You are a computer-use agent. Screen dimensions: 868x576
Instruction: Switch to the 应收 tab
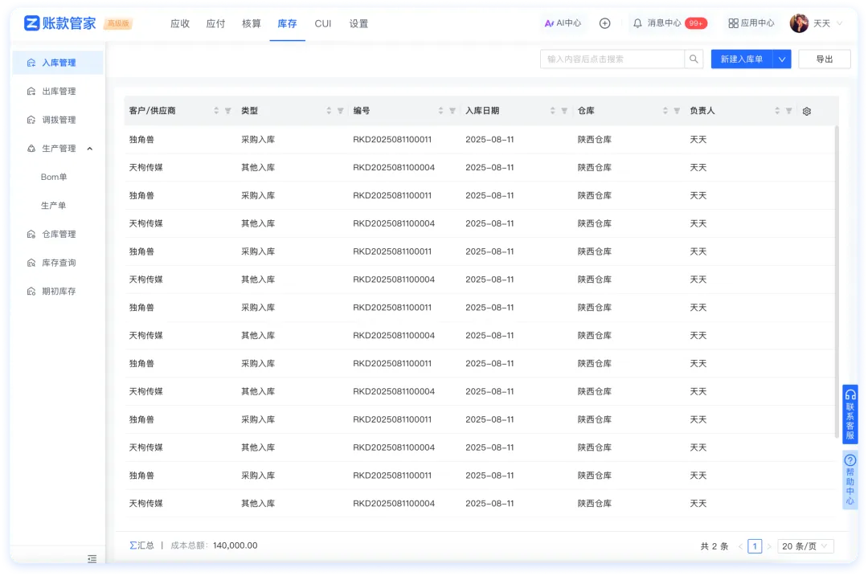tap(179, 23)
